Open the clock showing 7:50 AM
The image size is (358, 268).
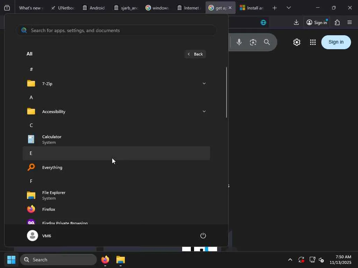(340, 260)
